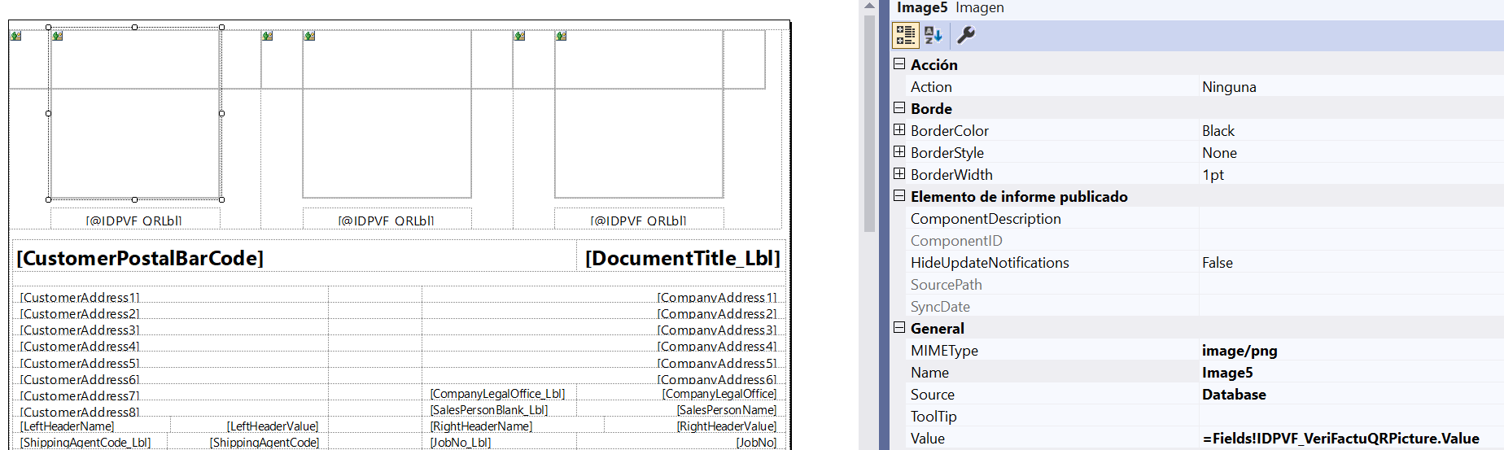The image size is (1504, 450).
Task: Collapse the Borde category
Action: click(899, 108)
